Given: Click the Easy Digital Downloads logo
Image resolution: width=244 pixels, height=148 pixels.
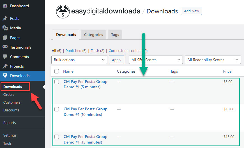Looking at the screenshot, I should [x=98, y=11].
